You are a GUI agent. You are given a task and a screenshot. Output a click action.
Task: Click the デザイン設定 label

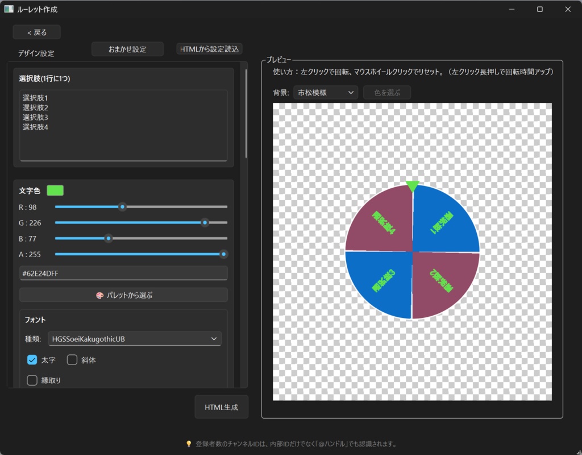click(x=36, y=53)
